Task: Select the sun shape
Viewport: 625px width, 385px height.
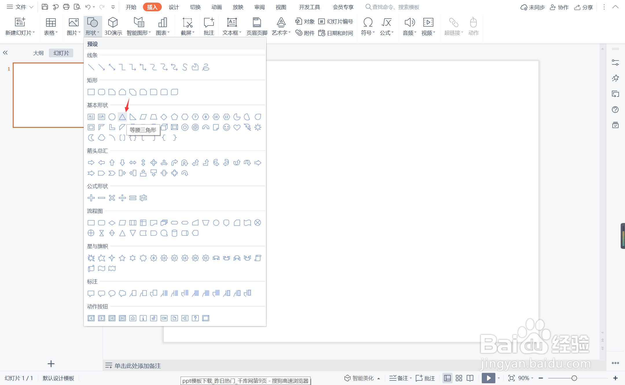Action: coord(258,127)
